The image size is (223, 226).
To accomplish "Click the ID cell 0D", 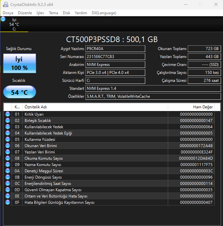I will coord(17,190).
